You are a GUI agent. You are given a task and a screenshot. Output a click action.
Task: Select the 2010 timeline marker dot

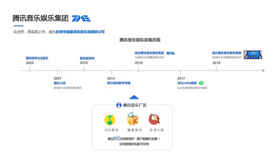[84, 70]
